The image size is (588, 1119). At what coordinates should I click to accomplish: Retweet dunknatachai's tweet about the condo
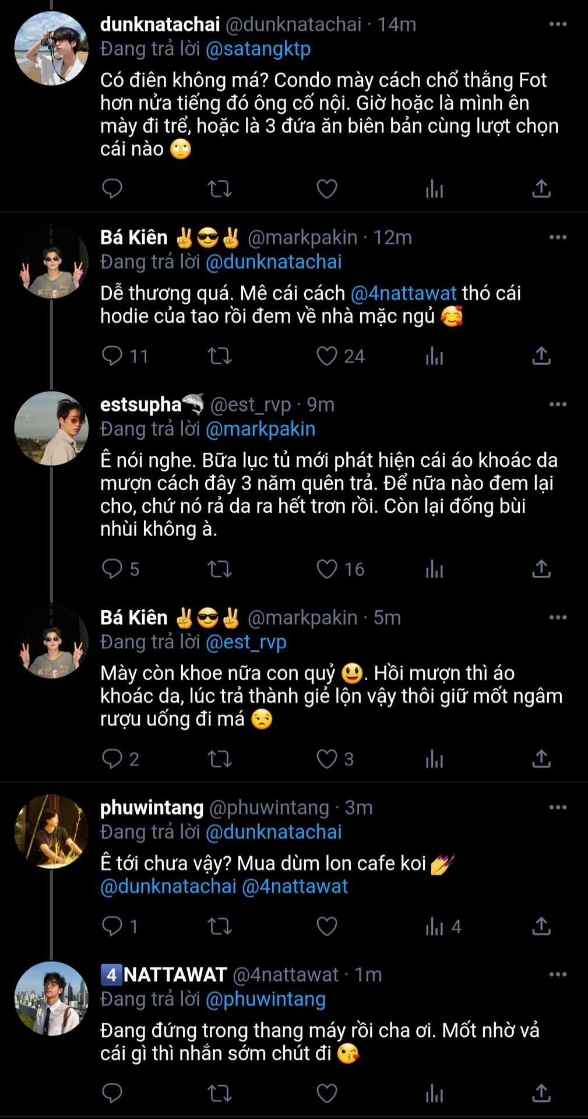click(220, 189)
